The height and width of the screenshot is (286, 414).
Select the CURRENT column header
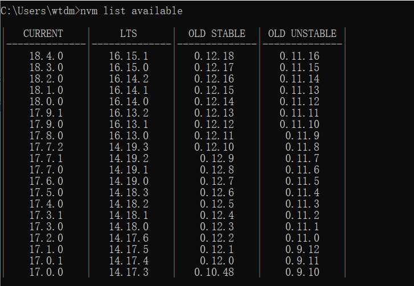point(43,34)
